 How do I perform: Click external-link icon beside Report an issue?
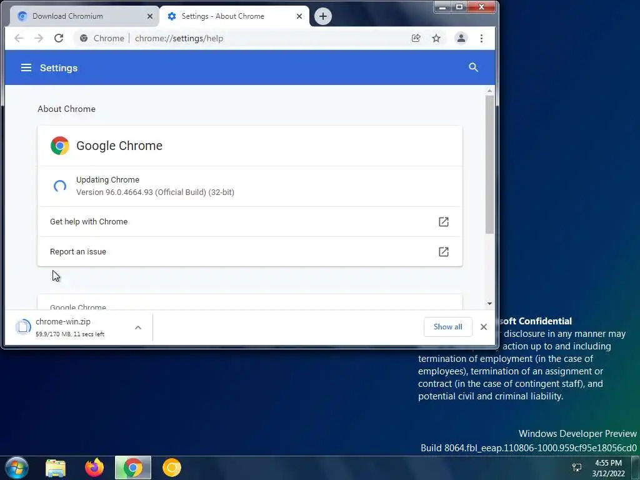click(444, 251)
